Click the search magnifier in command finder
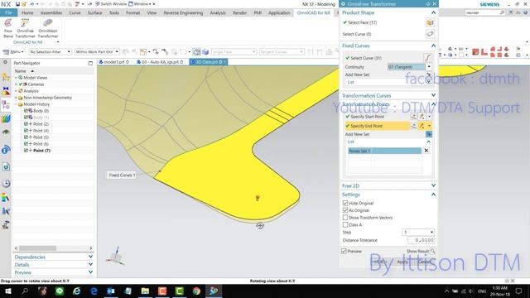Screen dimensions: 530x298 point(503,12)
